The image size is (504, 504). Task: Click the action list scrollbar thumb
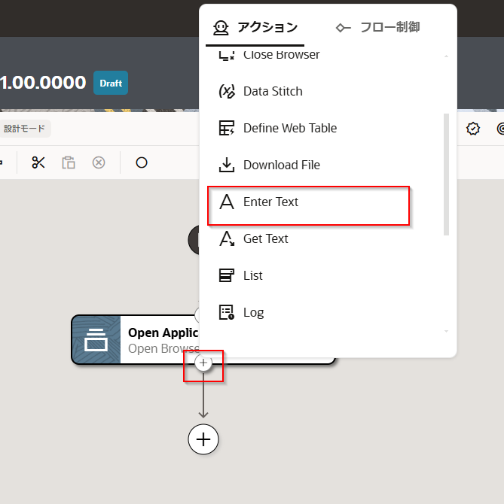(446, 175)
